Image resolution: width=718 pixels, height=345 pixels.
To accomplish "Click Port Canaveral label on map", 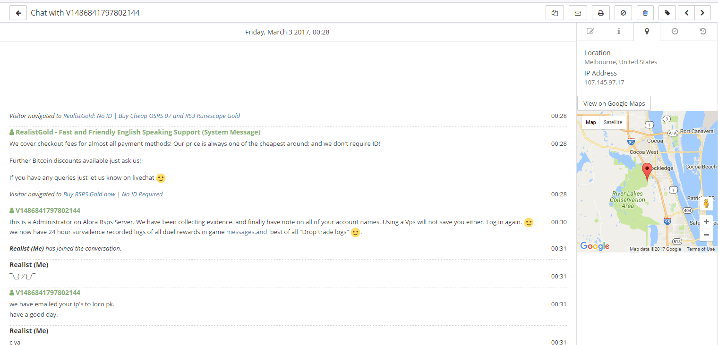I will pos(698,131).
